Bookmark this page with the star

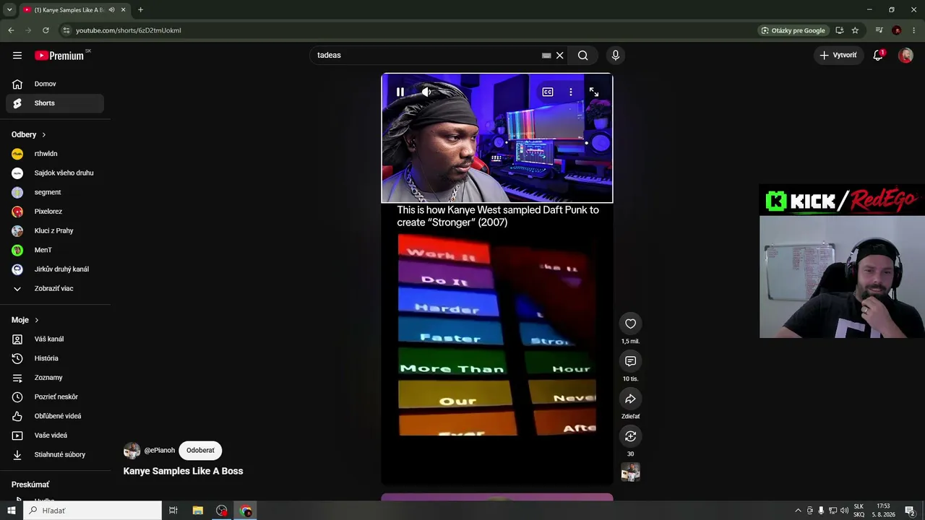pos(856,30)
